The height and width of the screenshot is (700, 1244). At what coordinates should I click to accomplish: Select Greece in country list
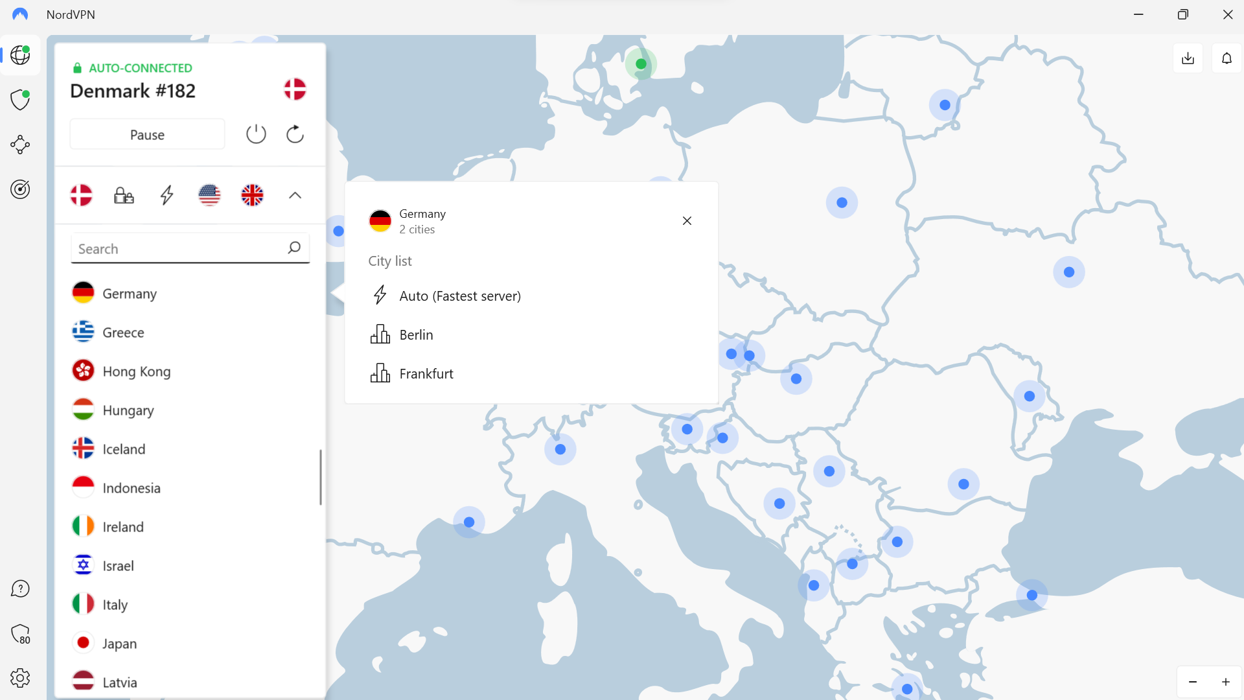click(190, 332)
